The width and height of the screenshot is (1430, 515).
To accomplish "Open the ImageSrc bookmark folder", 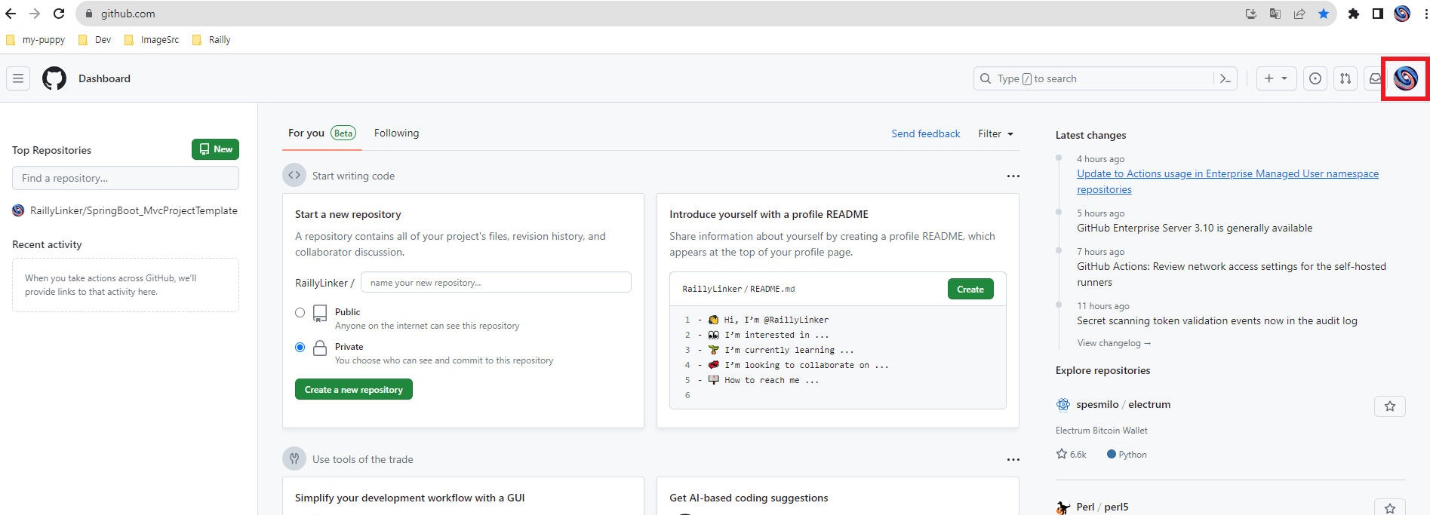I will coord(152,40).
